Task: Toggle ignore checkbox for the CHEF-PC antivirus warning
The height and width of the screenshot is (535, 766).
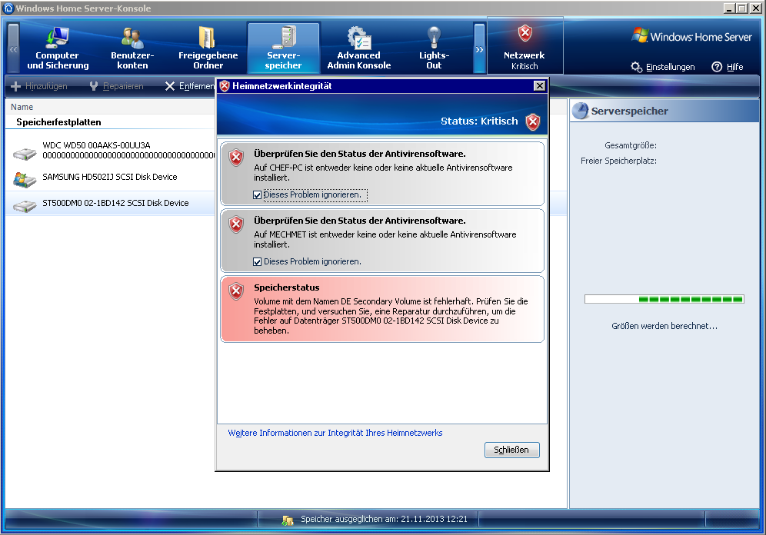Action: pyautogui.click(x=258, y=195)
